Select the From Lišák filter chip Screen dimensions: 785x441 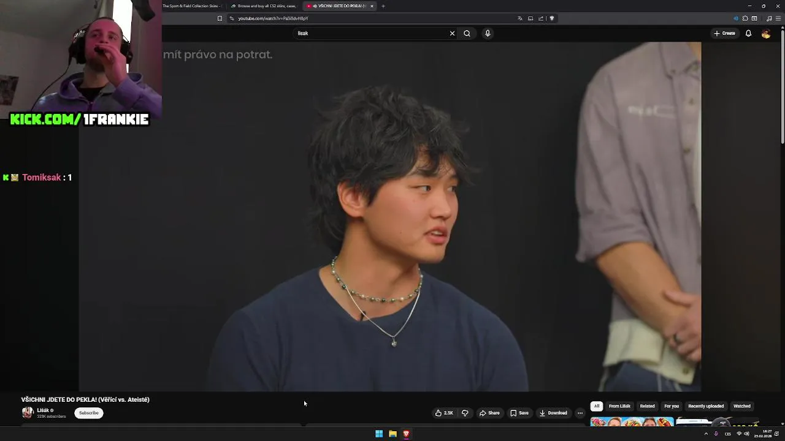pyautogui.click(x=619, y=406)
